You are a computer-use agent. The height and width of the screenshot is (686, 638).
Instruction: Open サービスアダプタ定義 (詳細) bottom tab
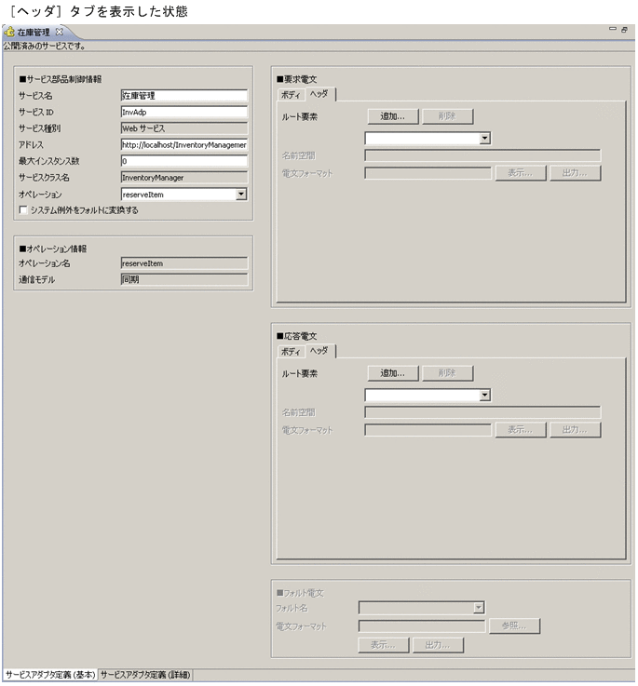(145, 675)
